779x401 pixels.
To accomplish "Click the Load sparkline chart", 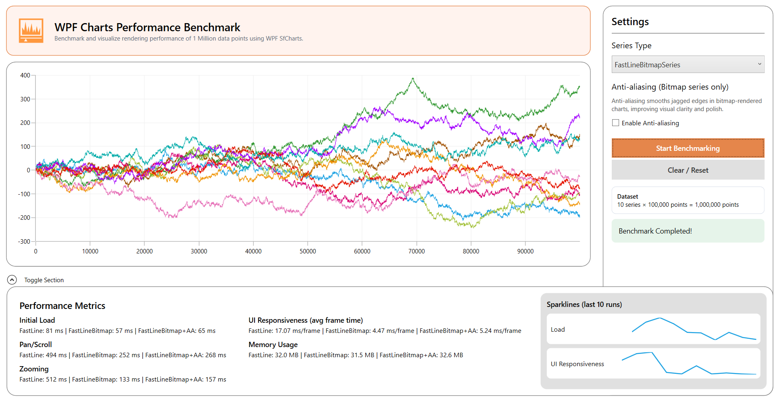I will [654, 329].
